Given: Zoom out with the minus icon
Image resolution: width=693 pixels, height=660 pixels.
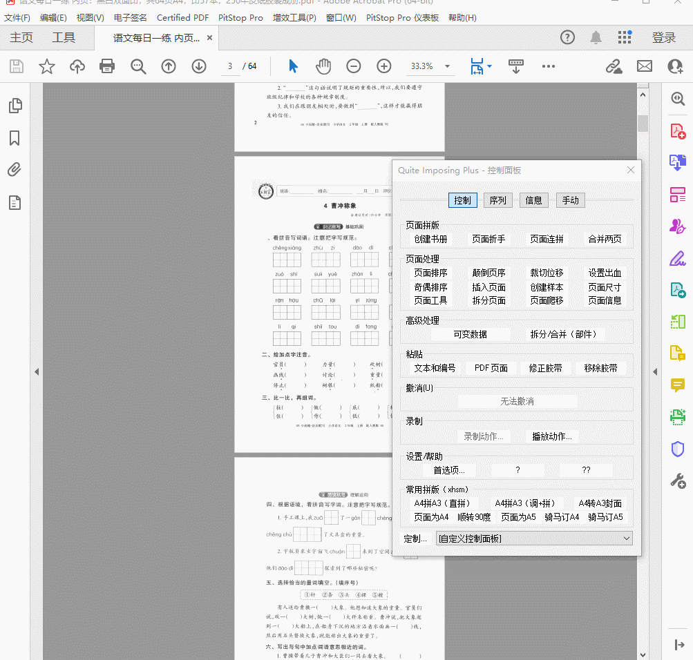Looking at the screenshot, I should [353, 66].
